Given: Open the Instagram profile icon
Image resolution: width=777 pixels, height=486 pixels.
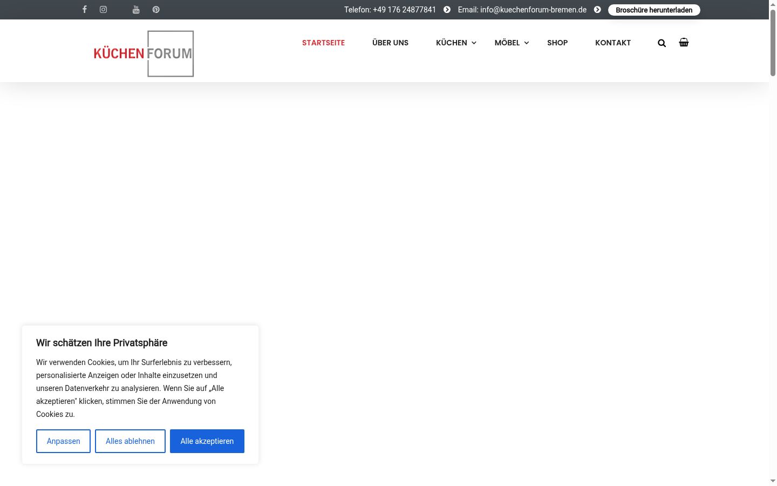Looking at the screenshot, I should [x=103, y=9].
